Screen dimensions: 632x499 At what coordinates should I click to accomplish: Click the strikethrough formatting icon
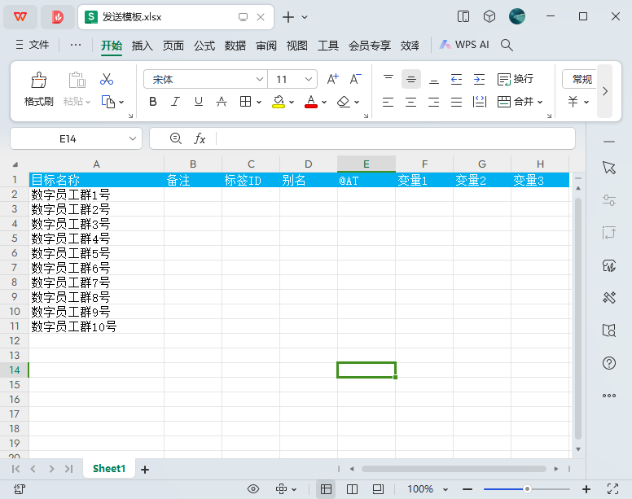coord(222,102)
